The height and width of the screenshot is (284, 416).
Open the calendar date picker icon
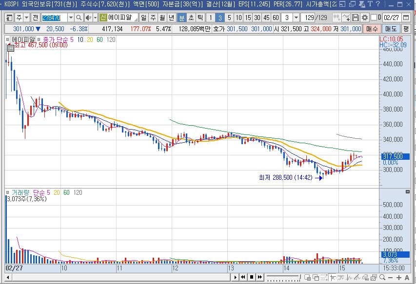(406, 18)
